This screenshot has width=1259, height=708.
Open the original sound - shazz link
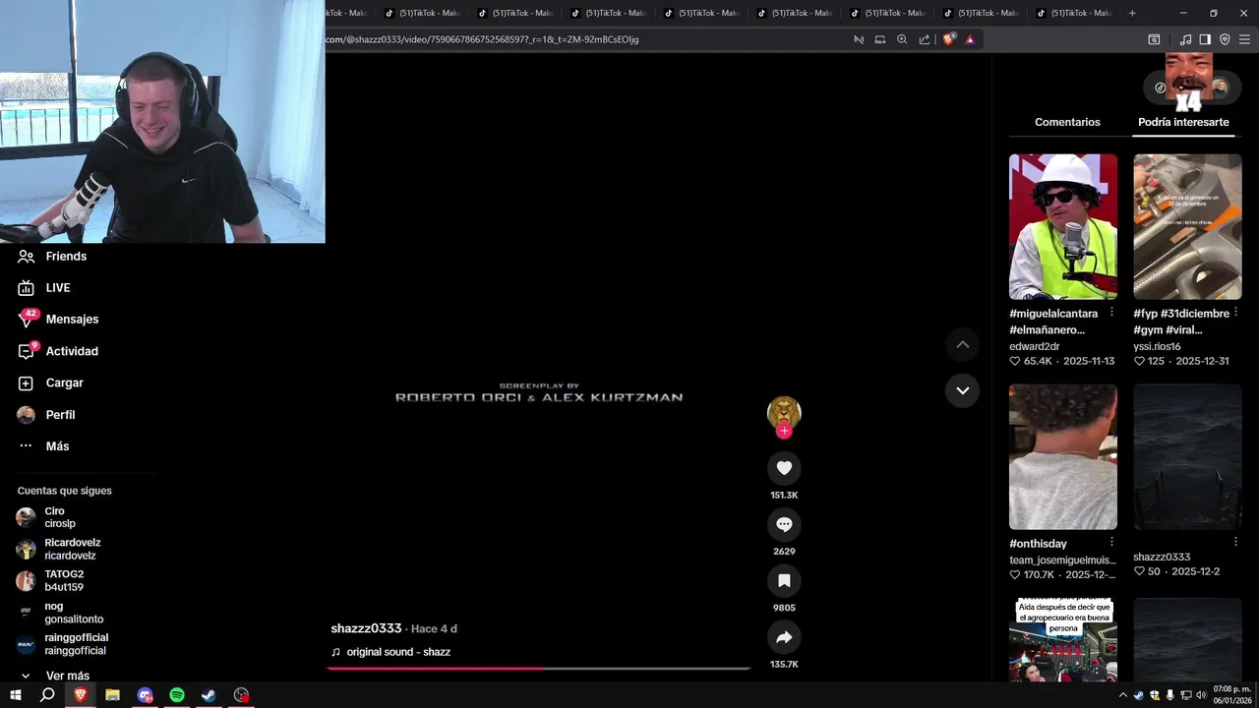(x=390, y=652)
